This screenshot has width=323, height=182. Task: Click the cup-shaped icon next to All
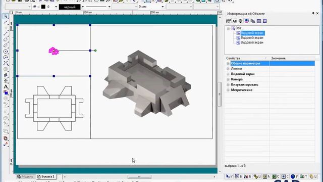click(240, 21)
